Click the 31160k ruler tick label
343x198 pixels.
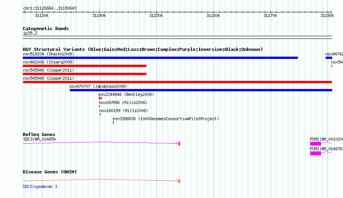pyautogui.click(x=213, y=15)
